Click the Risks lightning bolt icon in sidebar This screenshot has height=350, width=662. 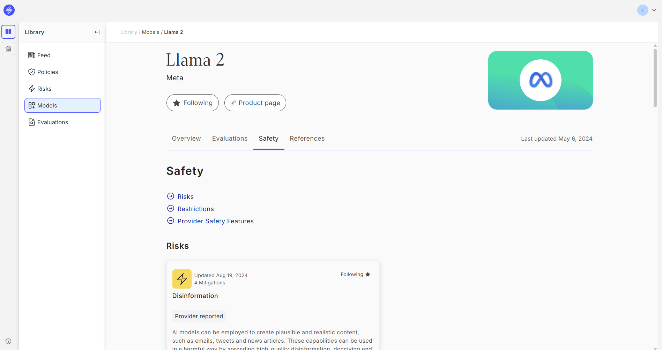point(31,89)
